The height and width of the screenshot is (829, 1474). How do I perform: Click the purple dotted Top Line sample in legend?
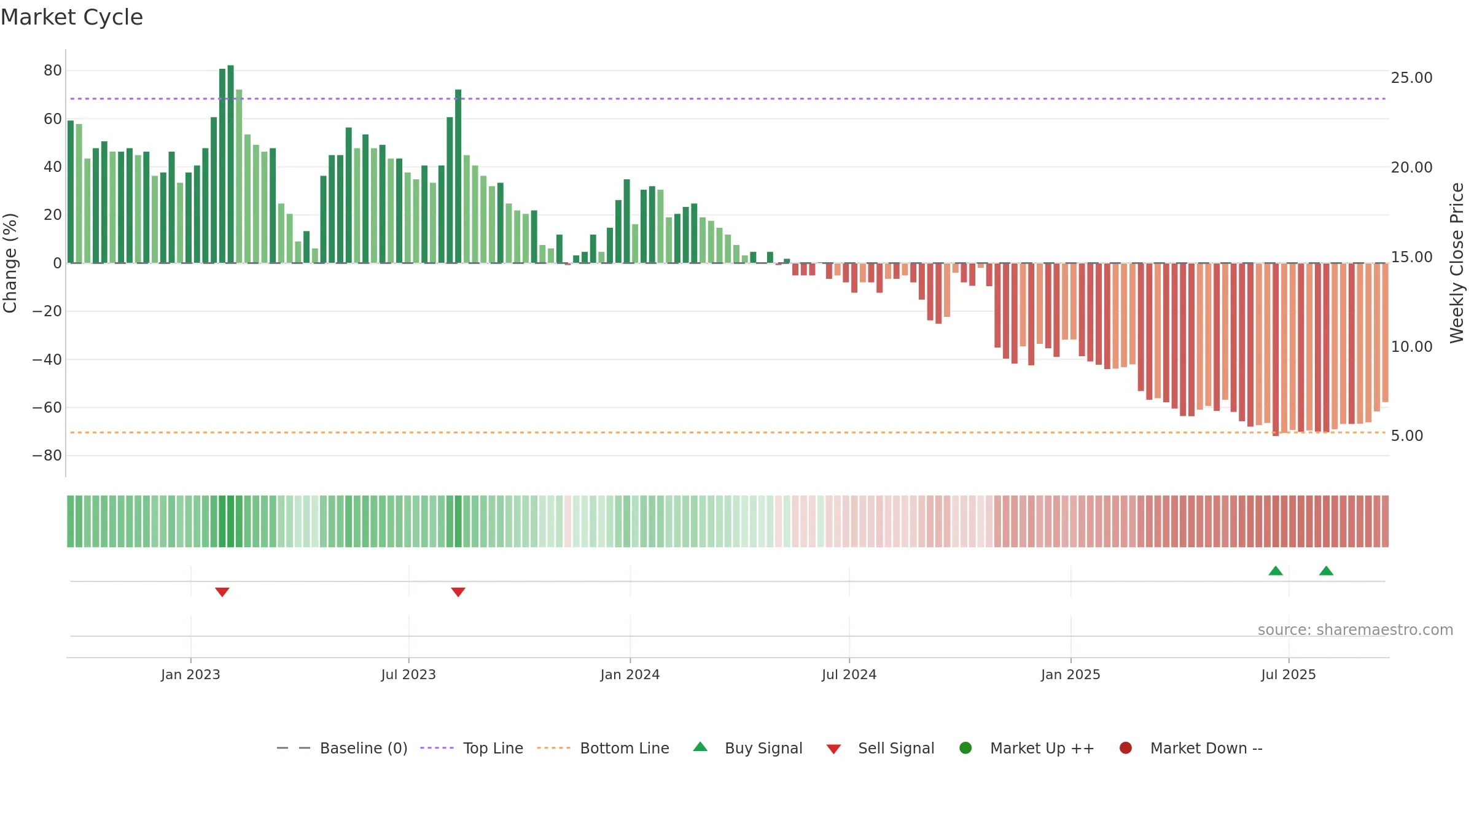[437, 748]
